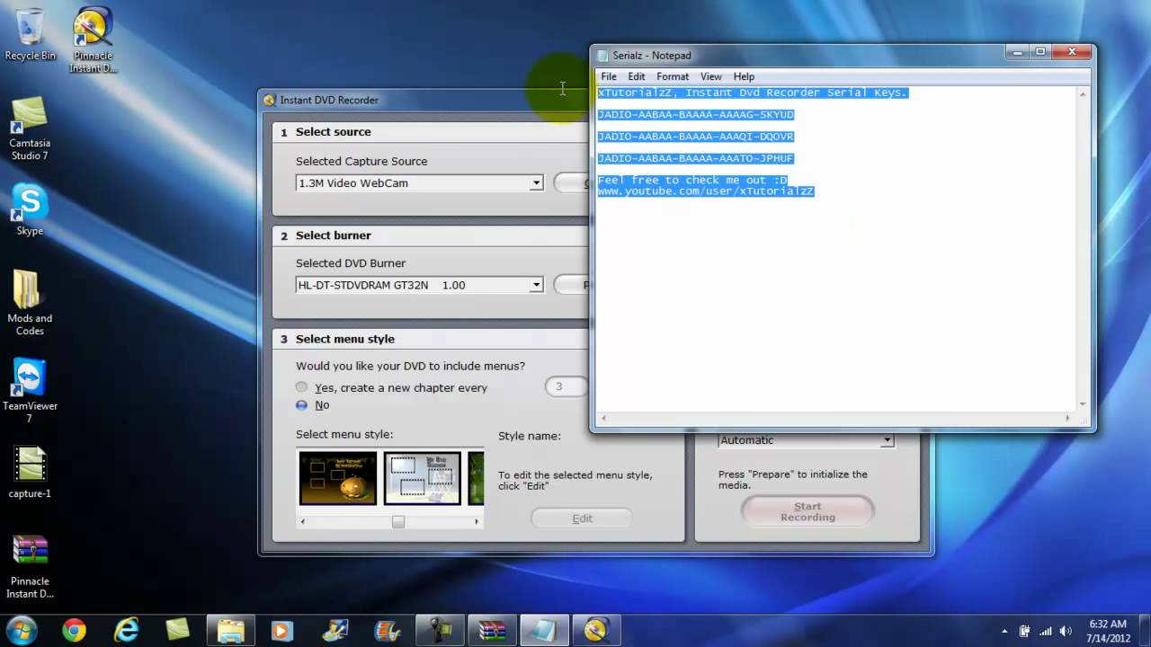
Task: Open Windows Media Player from the taskbar
Action: [x=282, y=630]
